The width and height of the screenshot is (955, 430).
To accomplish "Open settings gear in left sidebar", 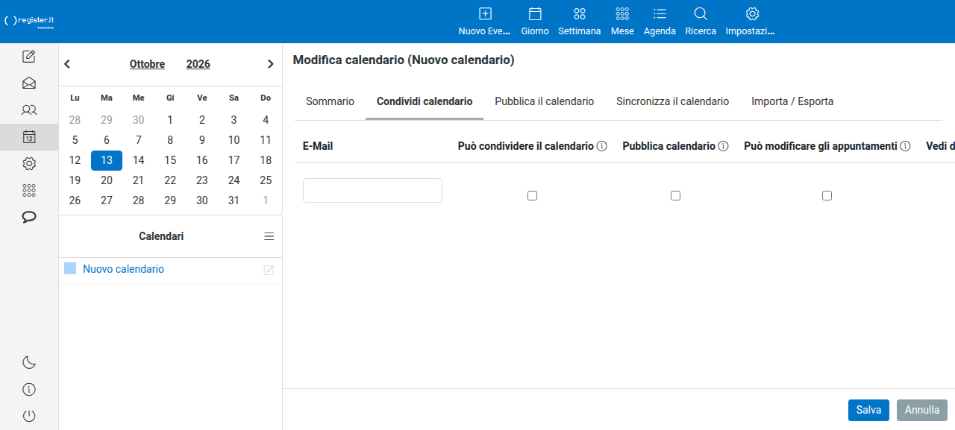I will click(x=29, y=164).
